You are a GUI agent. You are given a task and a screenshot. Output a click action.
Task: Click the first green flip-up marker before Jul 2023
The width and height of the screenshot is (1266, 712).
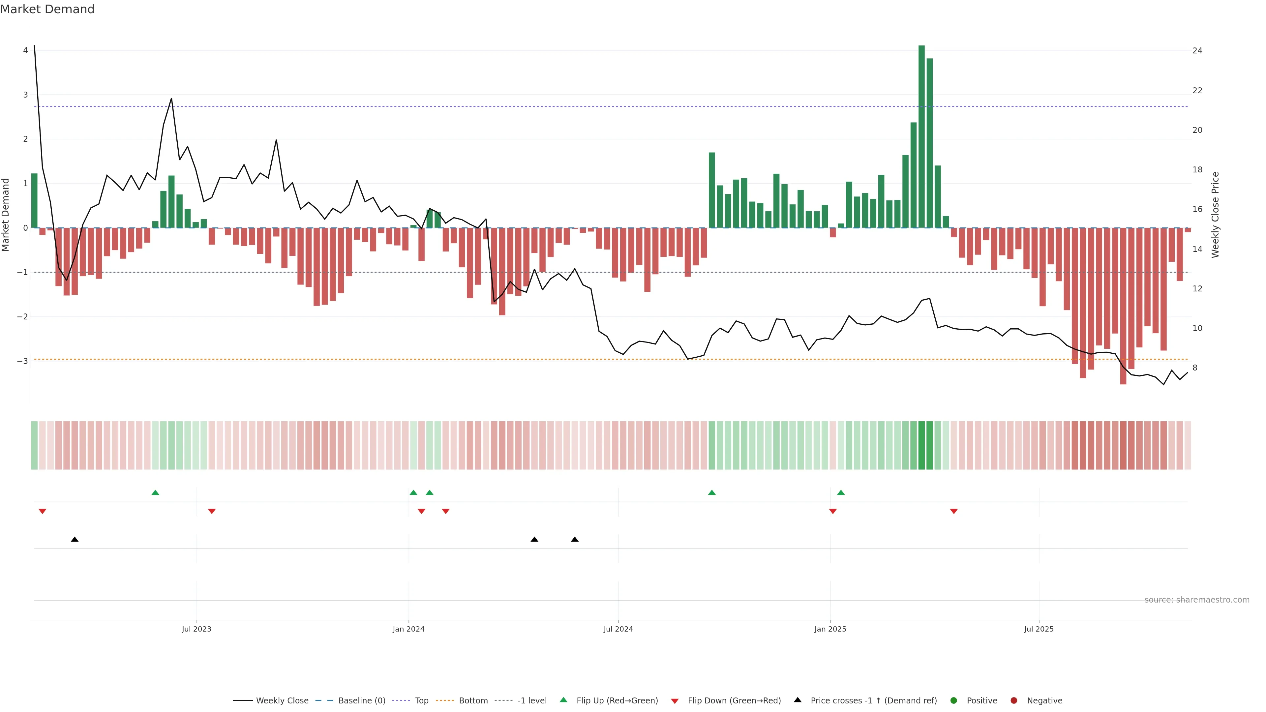(155, 492)
